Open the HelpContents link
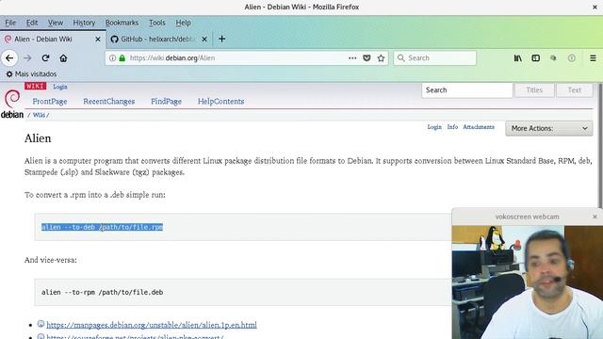The height and width of the screenshot is (339, 603). pos(220,102)
